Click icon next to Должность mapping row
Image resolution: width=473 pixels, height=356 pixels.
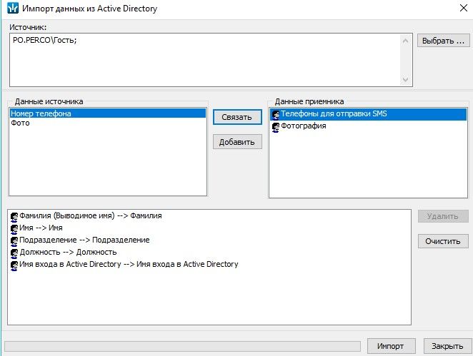tap(14, 253)
